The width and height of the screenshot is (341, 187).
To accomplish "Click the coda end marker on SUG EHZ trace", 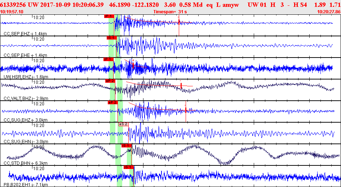I will click(x=186, y=110).
